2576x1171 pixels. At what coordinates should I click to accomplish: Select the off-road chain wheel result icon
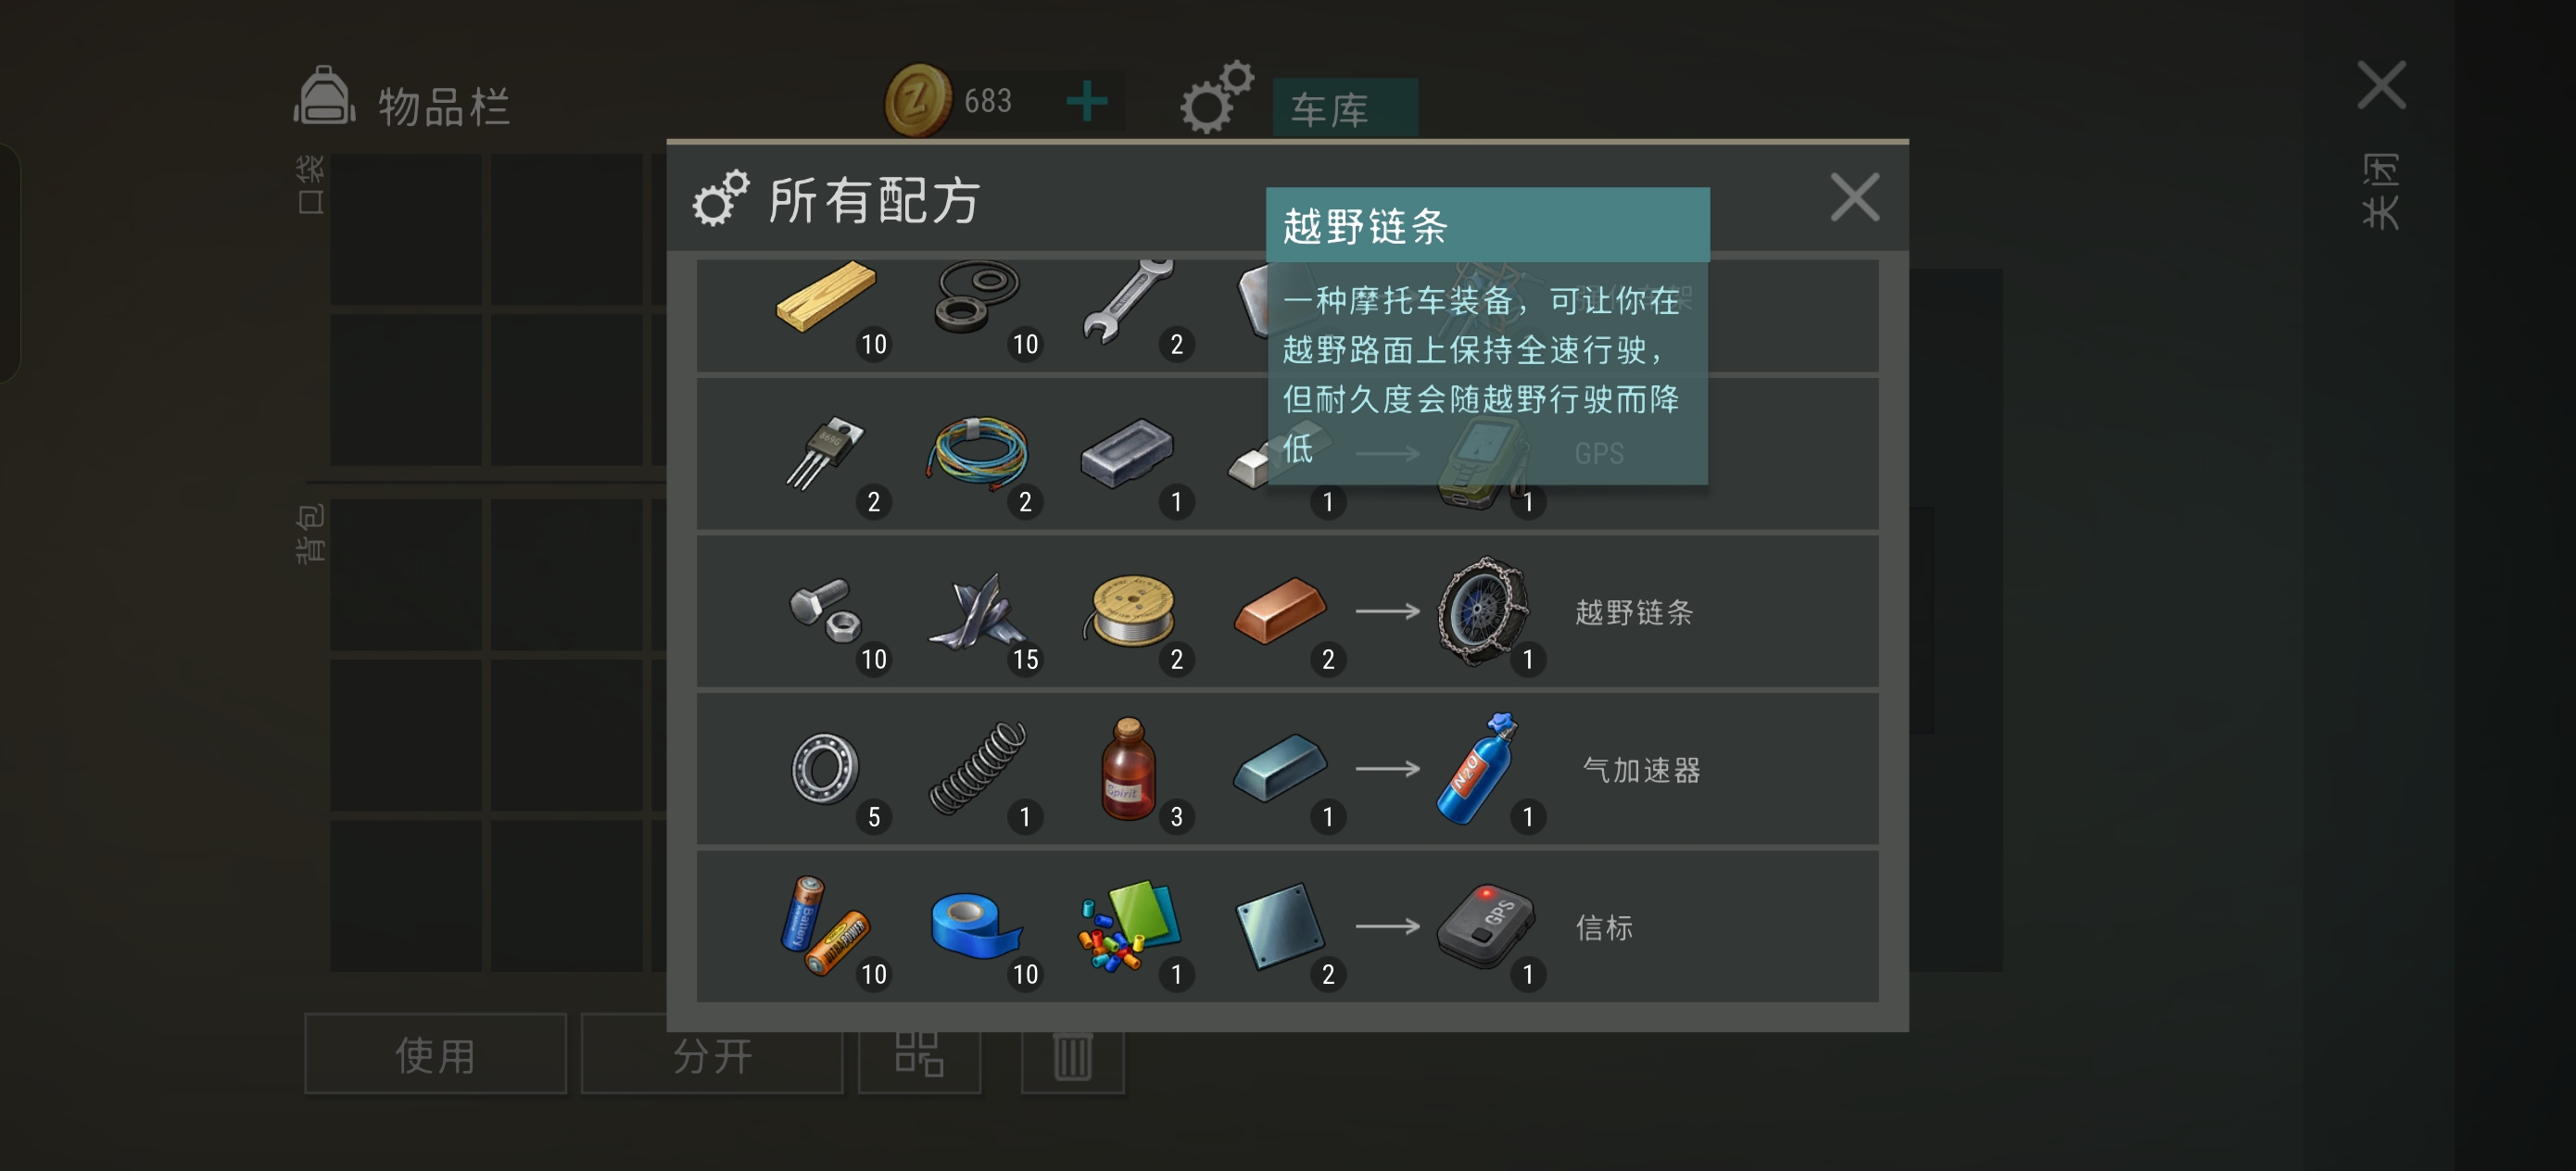click(x=1483, y=611)
